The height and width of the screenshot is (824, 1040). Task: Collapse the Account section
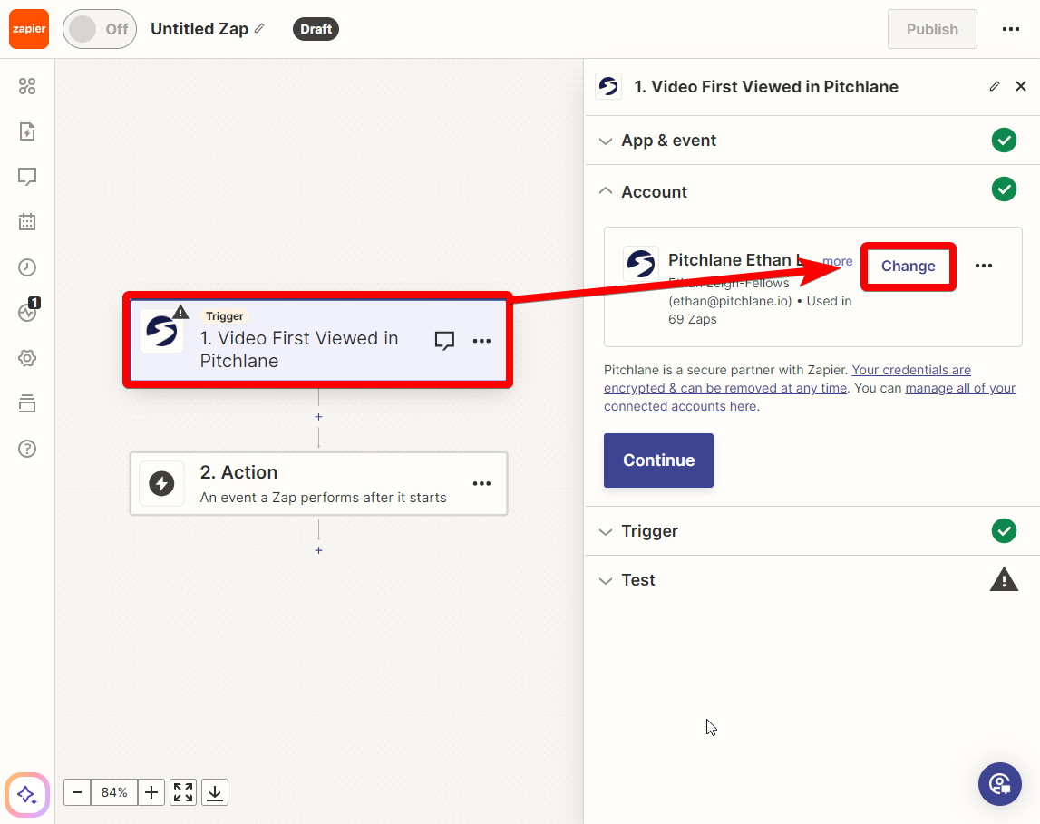click(x=812, y=191)
